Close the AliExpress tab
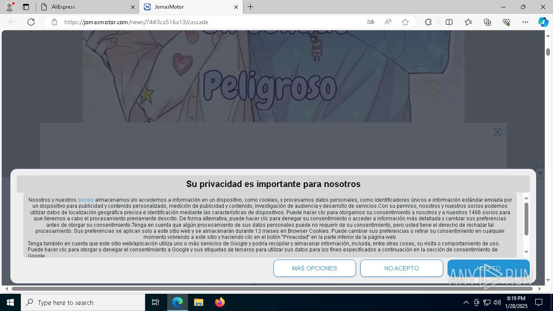Screen dimensions: 553x311 point(132,7)
